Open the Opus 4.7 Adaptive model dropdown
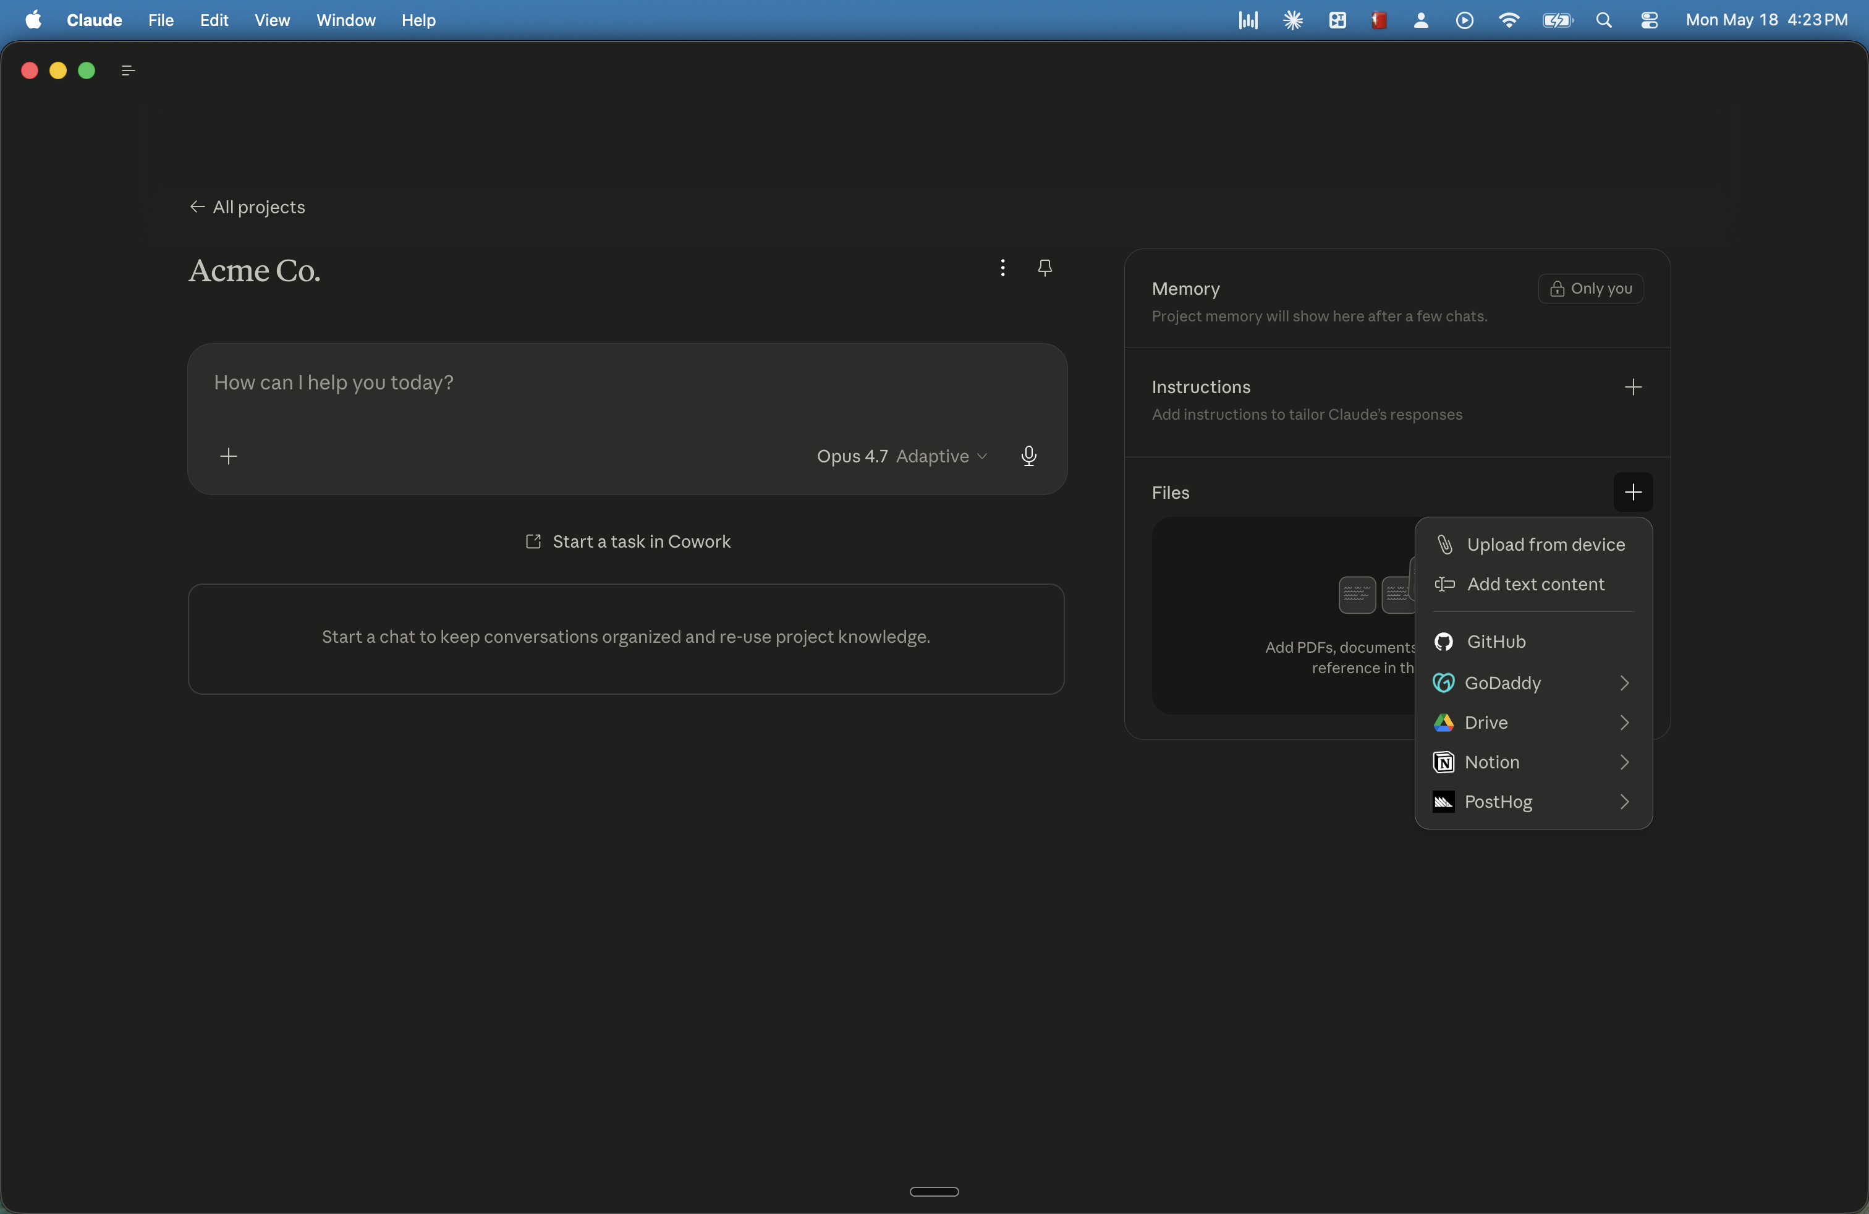This screenshot has height=1214, width=1869. coord(902,456)
